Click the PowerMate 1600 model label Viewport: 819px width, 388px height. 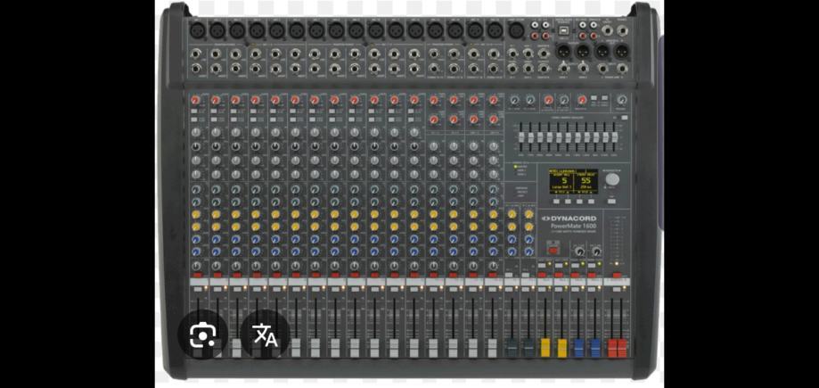click(574, 226)
